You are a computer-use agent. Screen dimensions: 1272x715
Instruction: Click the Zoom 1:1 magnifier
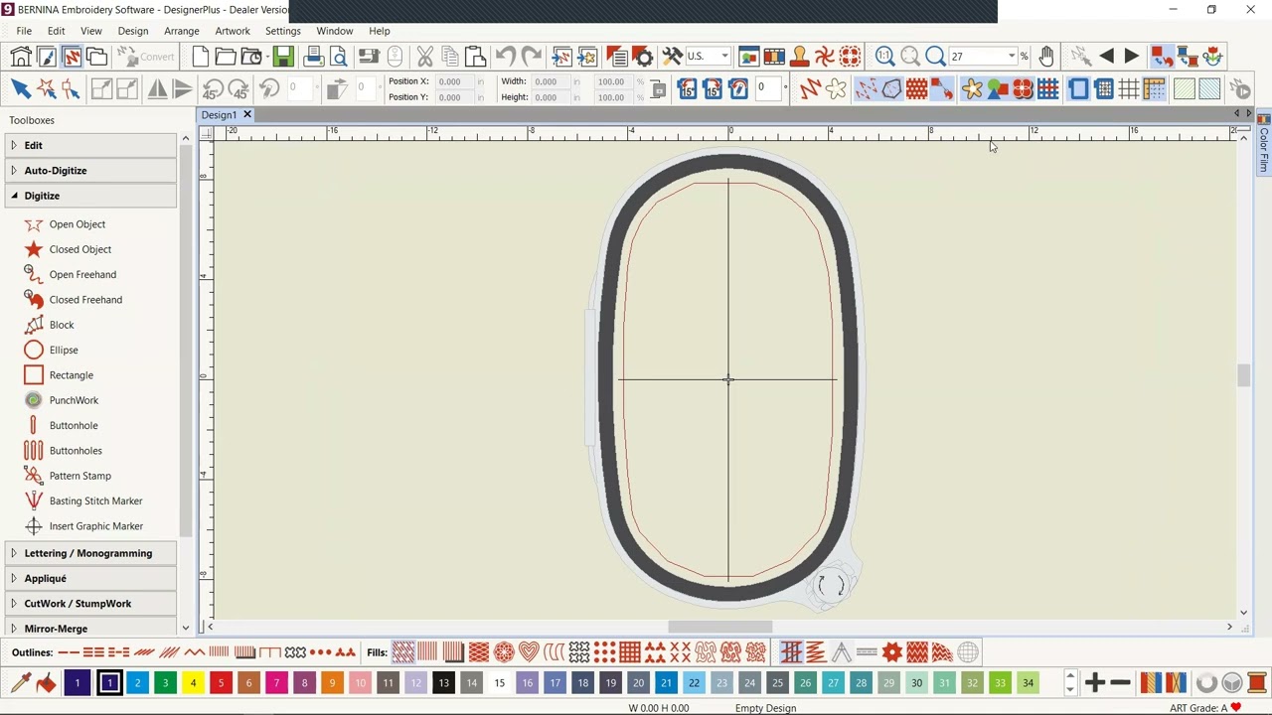(x=884, y=57)
